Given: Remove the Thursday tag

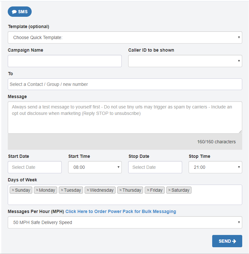Looking at the screenshot, I should [120, 190].
